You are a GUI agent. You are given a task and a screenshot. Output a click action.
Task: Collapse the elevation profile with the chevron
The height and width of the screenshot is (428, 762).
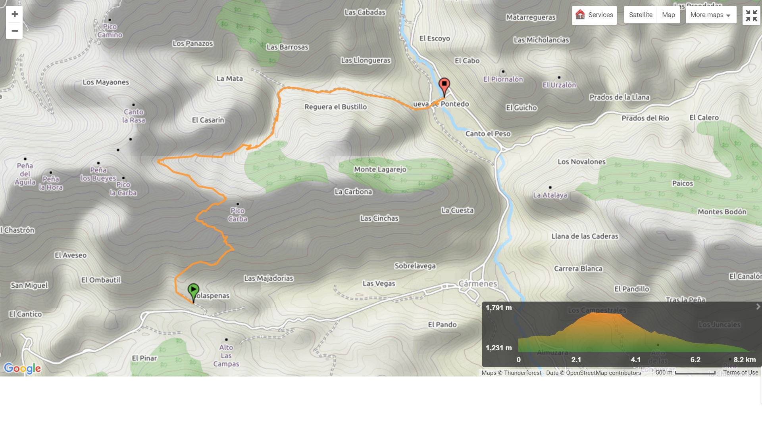(758, 307)
